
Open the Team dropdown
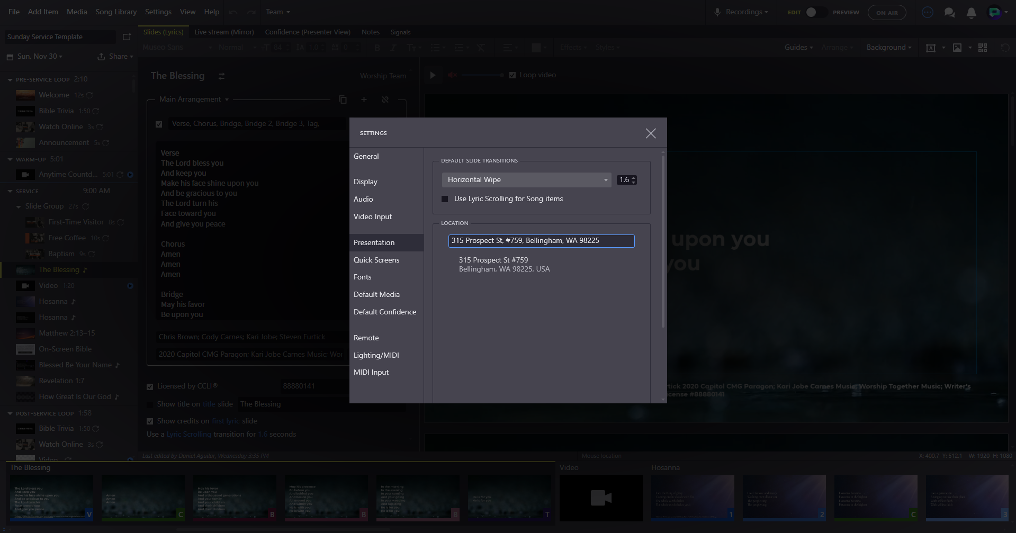(278, 12)
